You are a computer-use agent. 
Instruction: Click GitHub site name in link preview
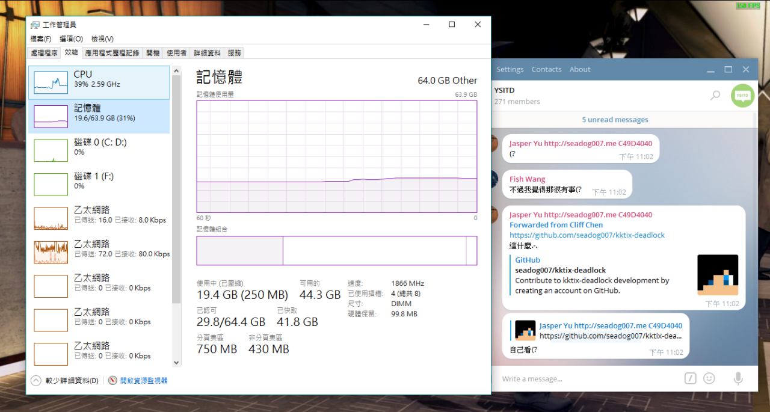(x=528, y=260)
